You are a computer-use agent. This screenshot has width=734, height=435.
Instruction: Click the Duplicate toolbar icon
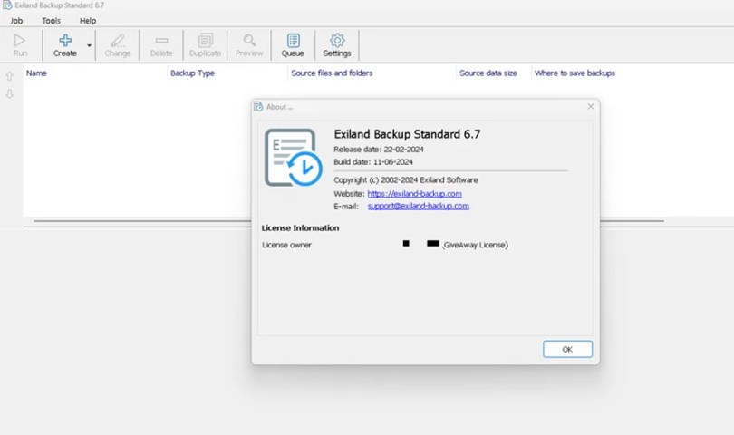tap(205, 41)
